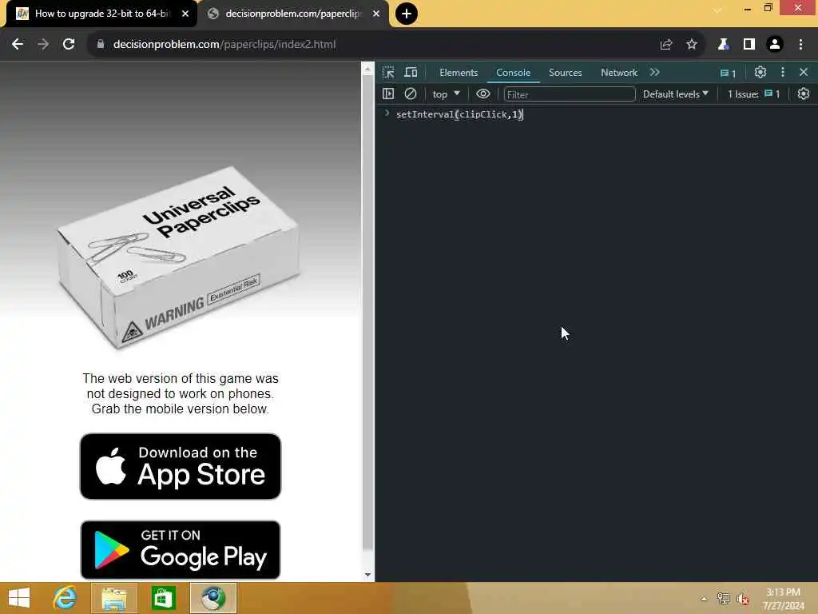Bookmark this page with the star icon
The width and height of the screenshot is (818, 614).
point(692,45)
